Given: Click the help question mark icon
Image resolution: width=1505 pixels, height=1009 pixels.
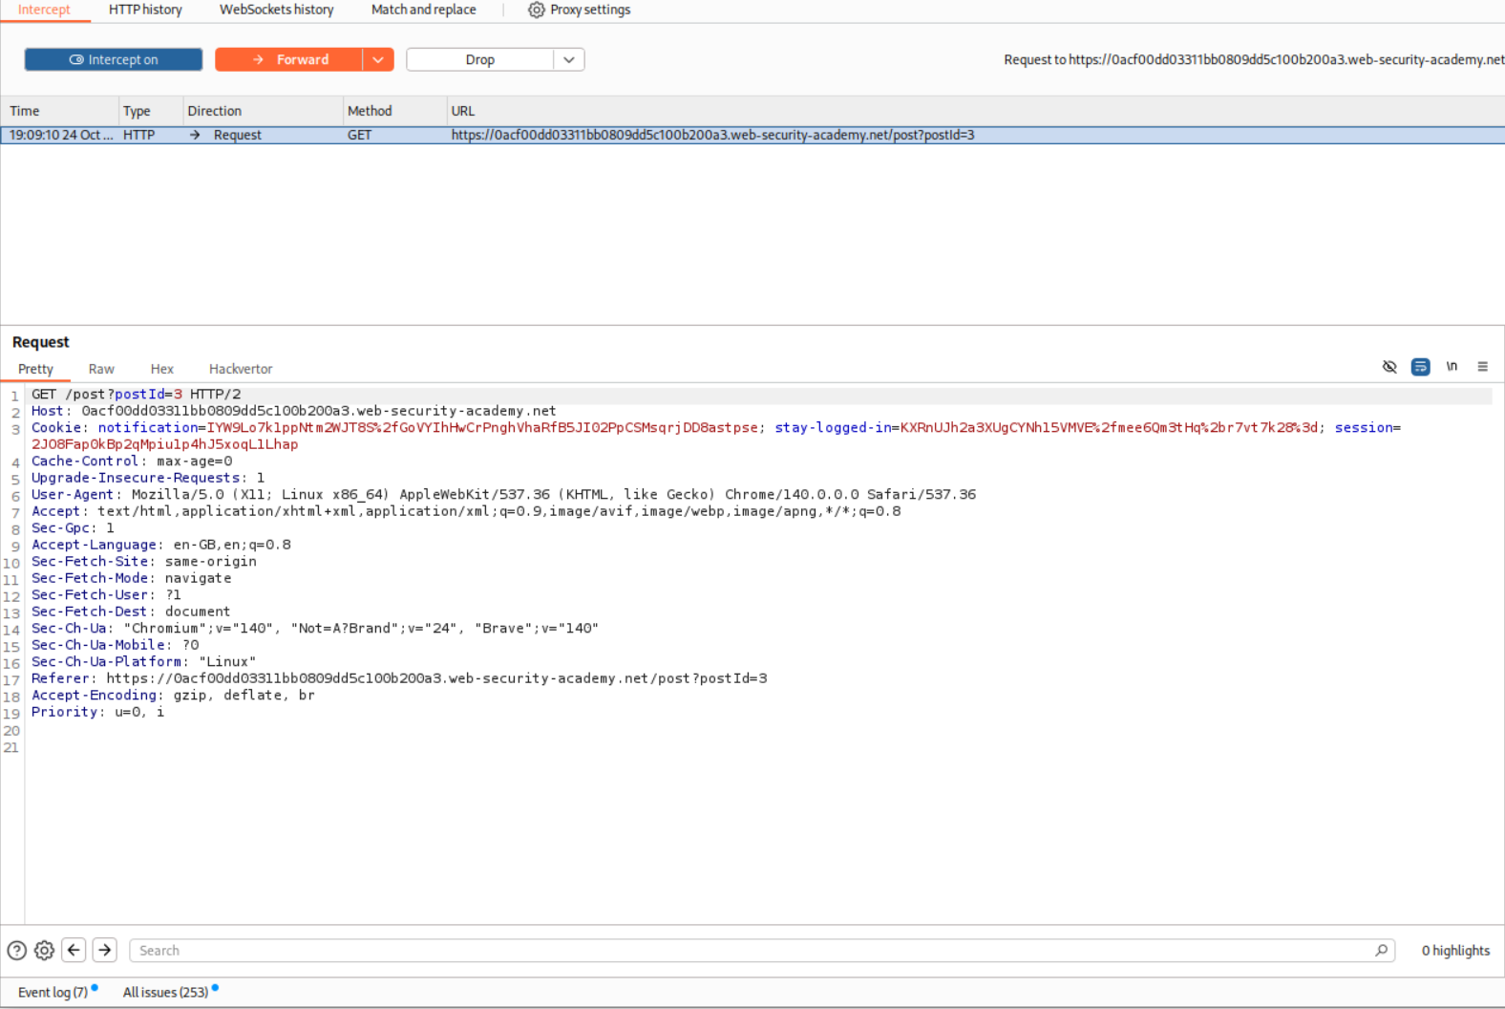Looking at the screenshot, I should tap(17, 951).
